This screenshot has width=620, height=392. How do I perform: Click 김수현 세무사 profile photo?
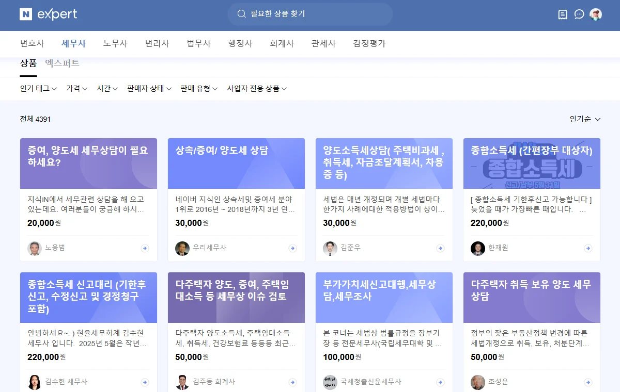click(35, 382)
